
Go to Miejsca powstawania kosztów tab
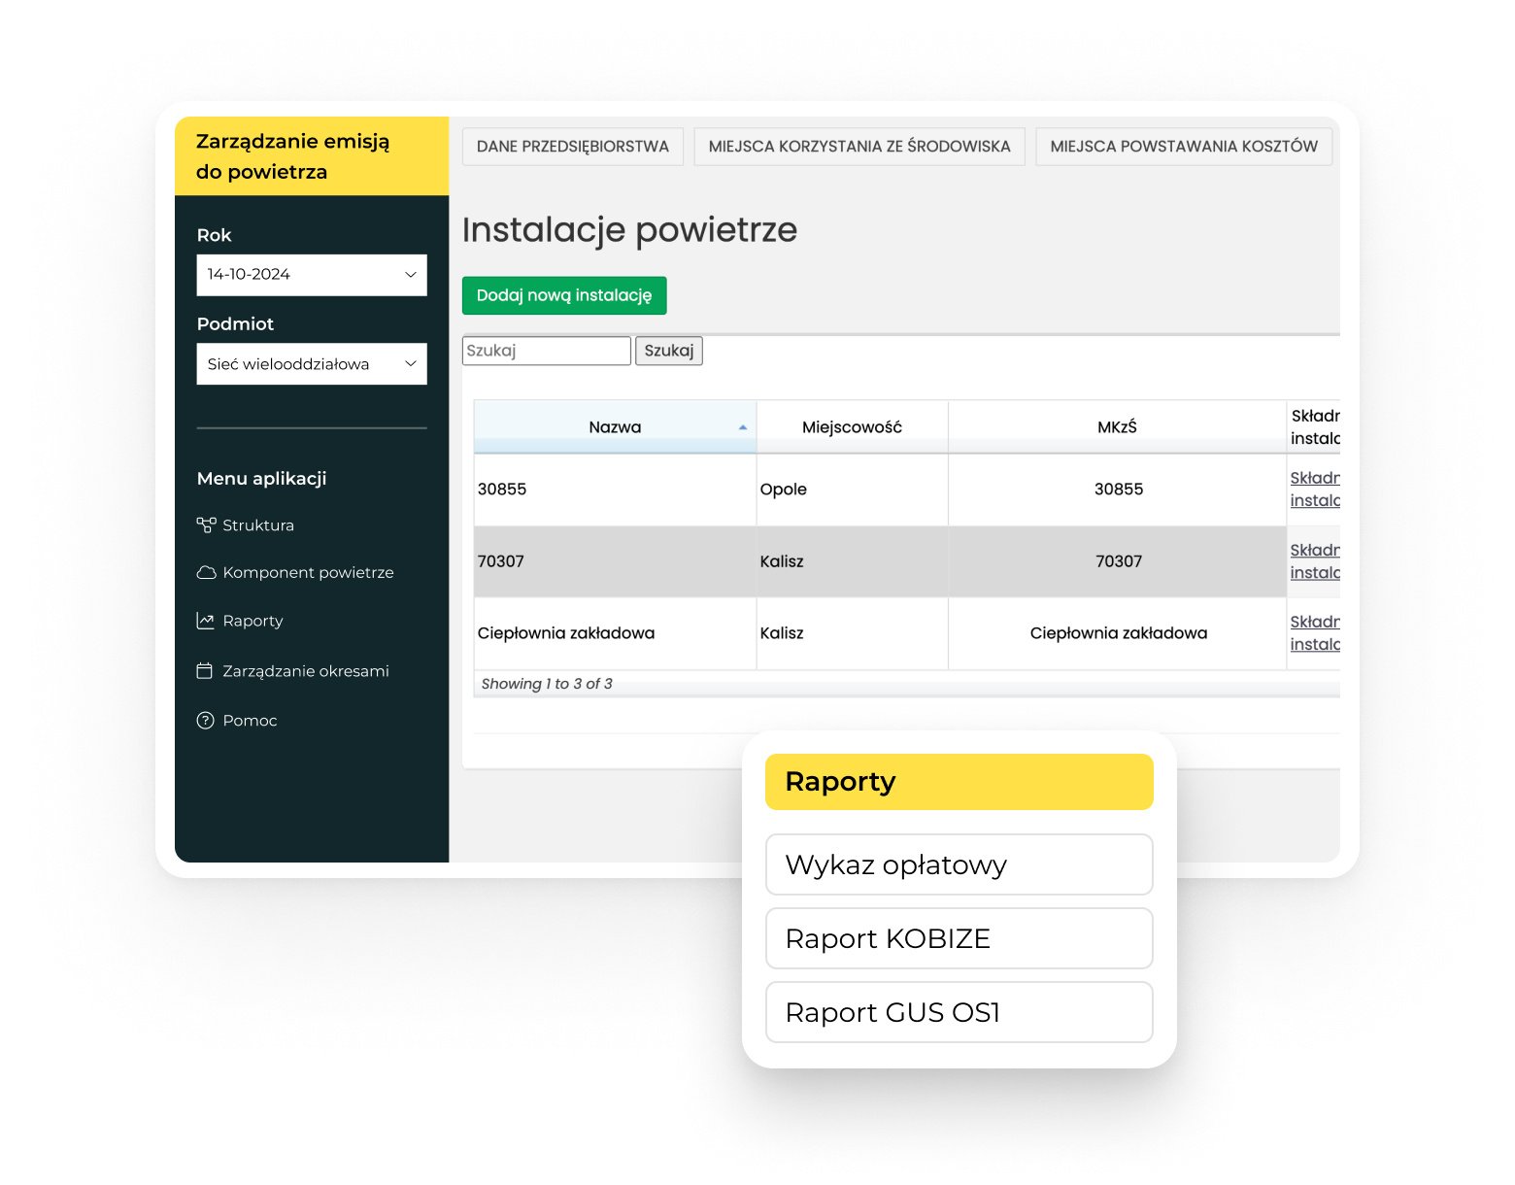tap(1183, 147)
